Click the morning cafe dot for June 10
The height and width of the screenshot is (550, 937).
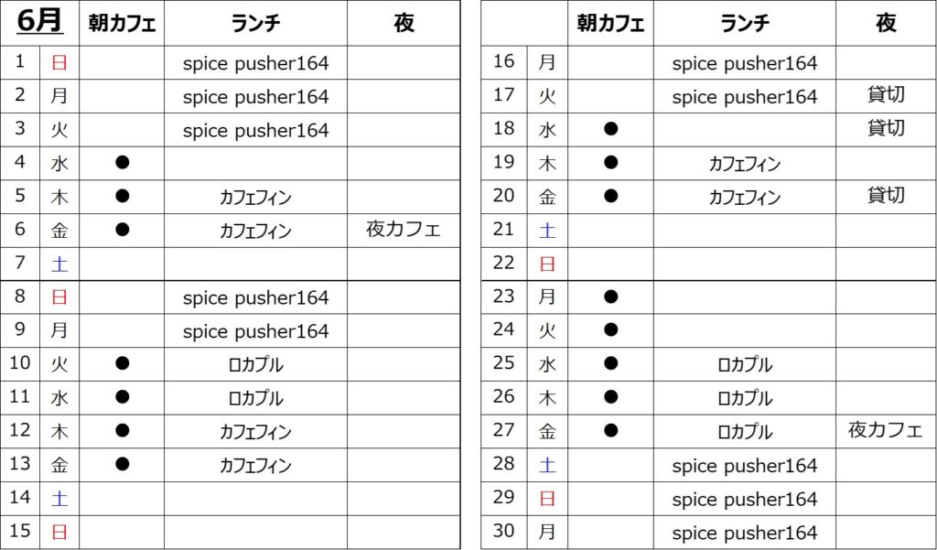pyautogui.click(x=122, y=363)
